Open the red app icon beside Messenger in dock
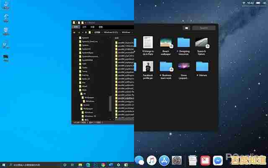This screenshot has width=268, height=168. point(205,160)
